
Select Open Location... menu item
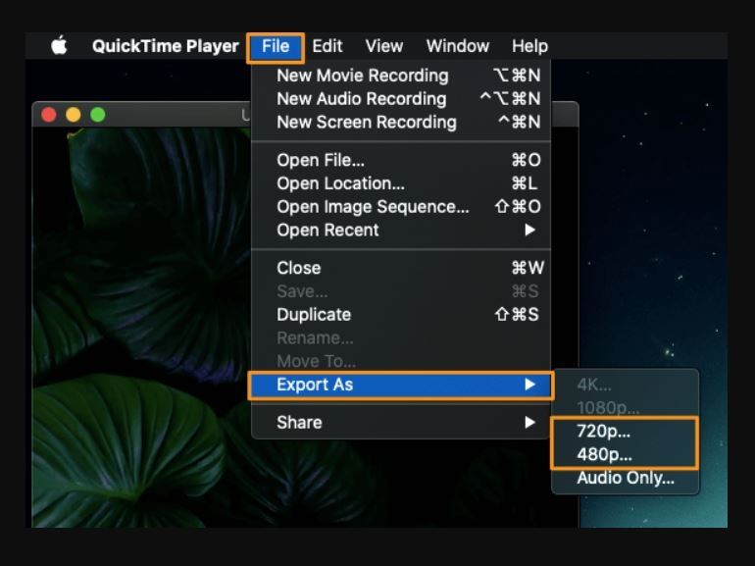[401, 183]
